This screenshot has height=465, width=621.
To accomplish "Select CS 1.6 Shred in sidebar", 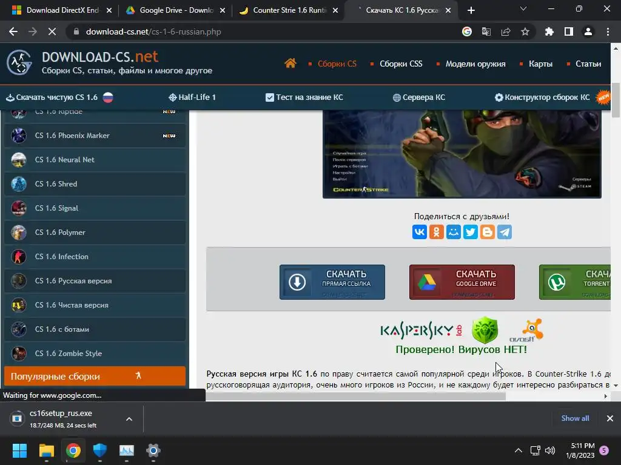I will (x=95, y=184).
